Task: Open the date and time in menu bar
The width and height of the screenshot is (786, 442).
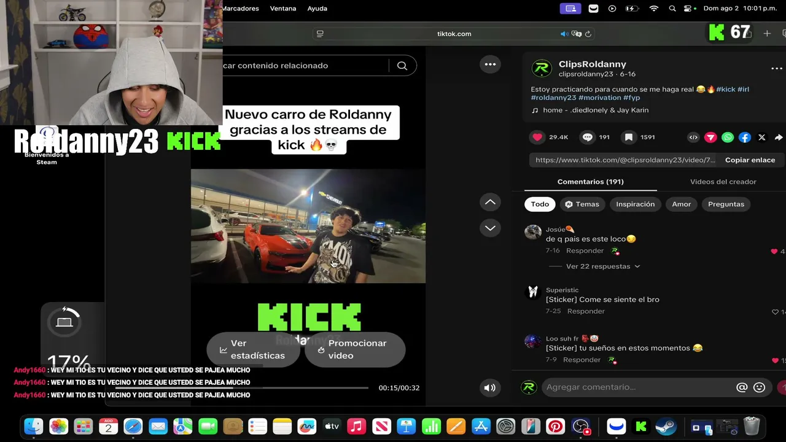Action: click(x=741, y=9)
